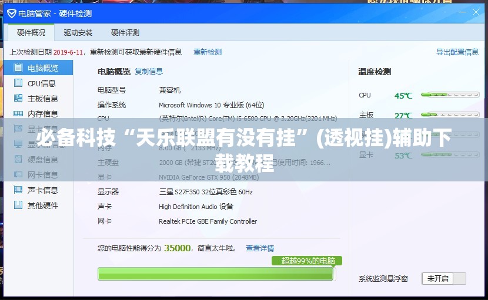Click the 45℃ CPU temperature value
This screenshot has height=300, width=488.
pos(403,96)
